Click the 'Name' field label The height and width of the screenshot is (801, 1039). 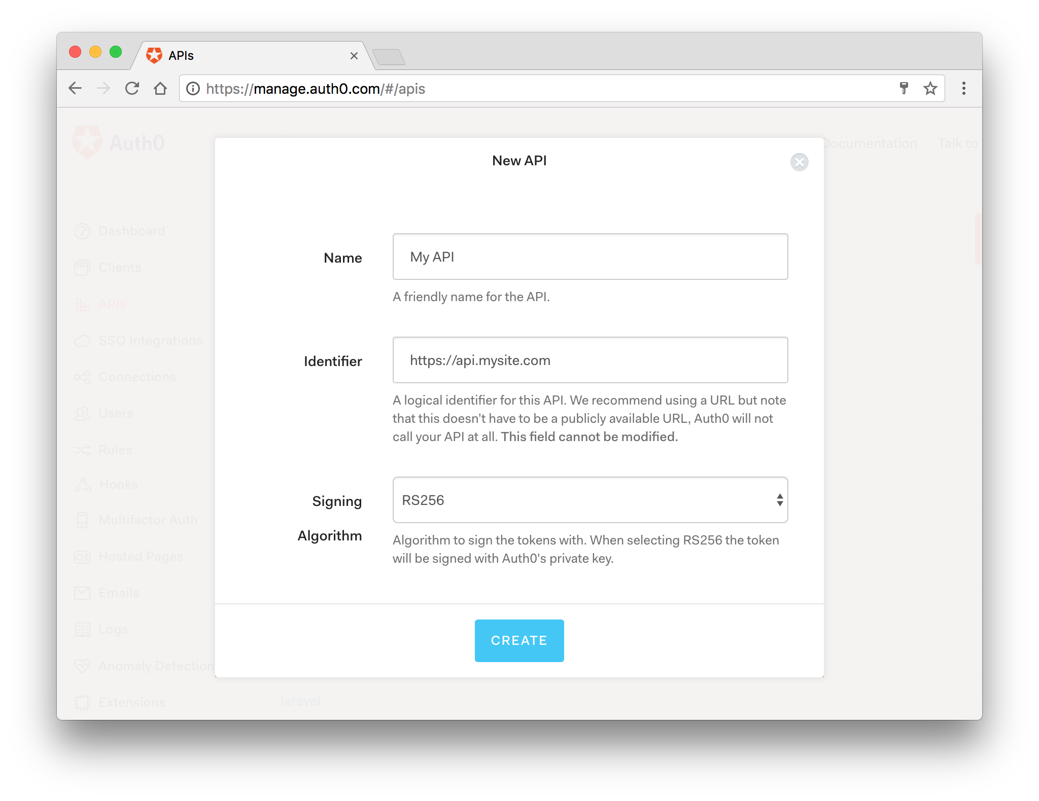(343, 258)
